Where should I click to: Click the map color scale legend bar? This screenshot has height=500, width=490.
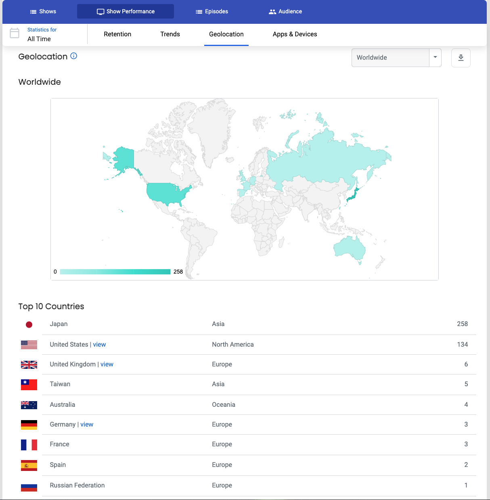click(x=115, y=272)
